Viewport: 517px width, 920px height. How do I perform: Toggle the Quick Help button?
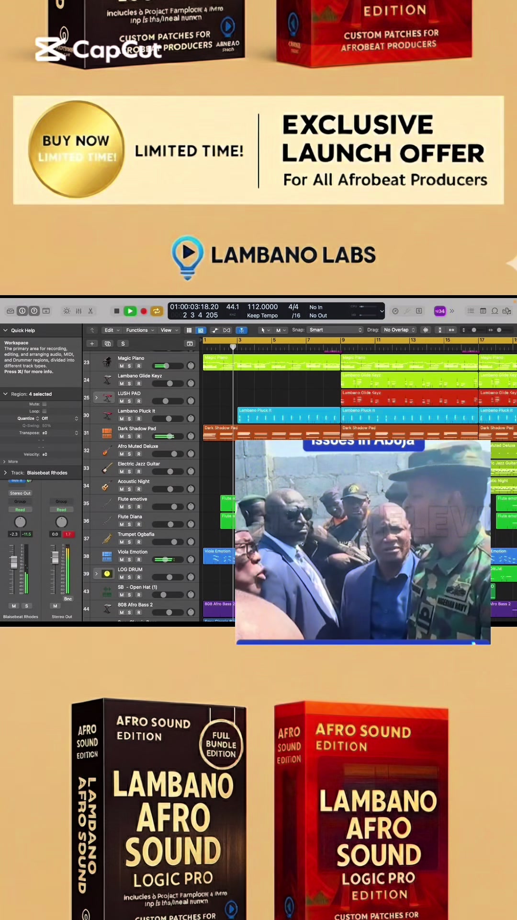pyautogui.click(x=34, y=311)
